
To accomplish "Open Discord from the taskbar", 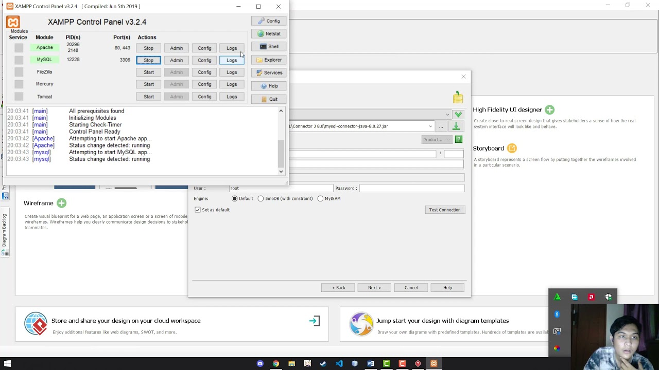I will tap(260, 363).
